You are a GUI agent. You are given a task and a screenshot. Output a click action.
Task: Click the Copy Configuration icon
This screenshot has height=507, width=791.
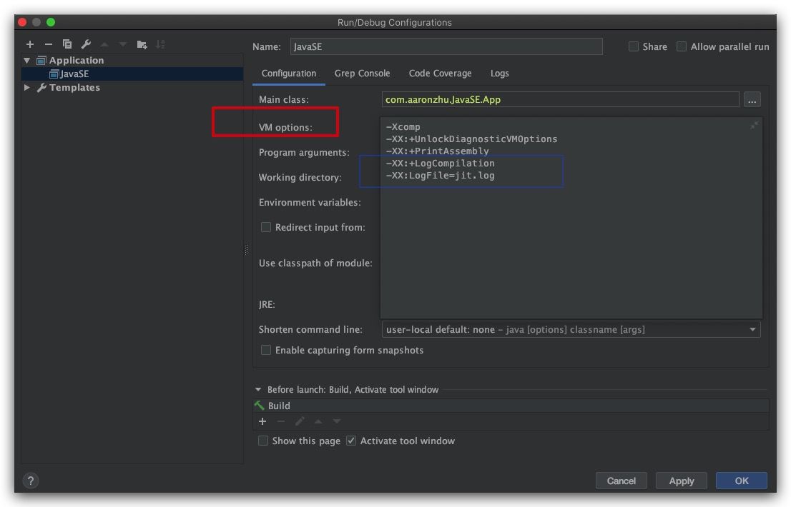(x=67, y=44)
